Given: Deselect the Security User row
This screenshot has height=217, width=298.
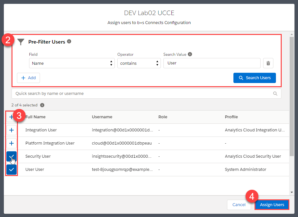Looking at the screenshot, I should coord(12,156).
